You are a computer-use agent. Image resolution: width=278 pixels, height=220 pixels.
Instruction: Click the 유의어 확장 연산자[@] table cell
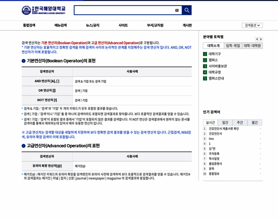click(x=47, y=166)
